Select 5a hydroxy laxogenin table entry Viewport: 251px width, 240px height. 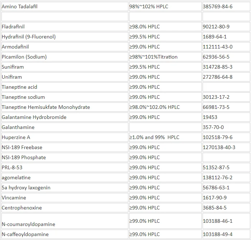(x=26, y=188)
